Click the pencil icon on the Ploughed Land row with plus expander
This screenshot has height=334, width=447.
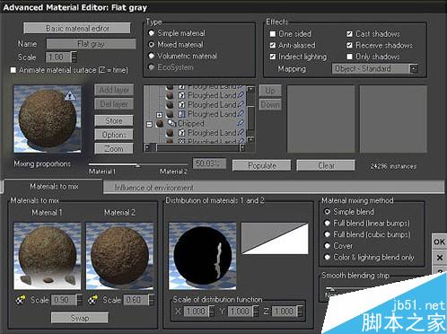pos(241,114)
